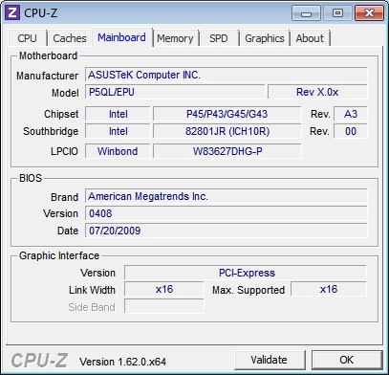The image size is (389, 375).
Task: Click the American Megatrends Inc. BIOS brand
Action: 227,196
